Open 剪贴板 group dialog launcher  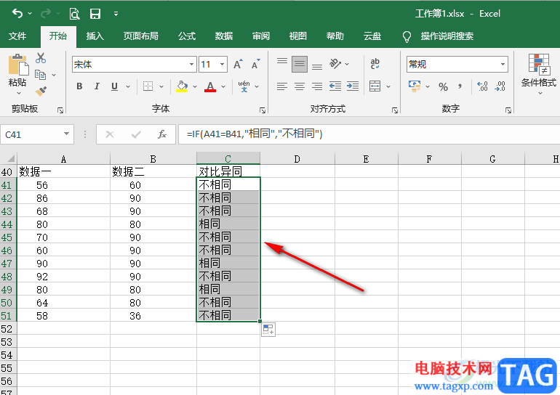pyautogui.click(x=60, y=110)
